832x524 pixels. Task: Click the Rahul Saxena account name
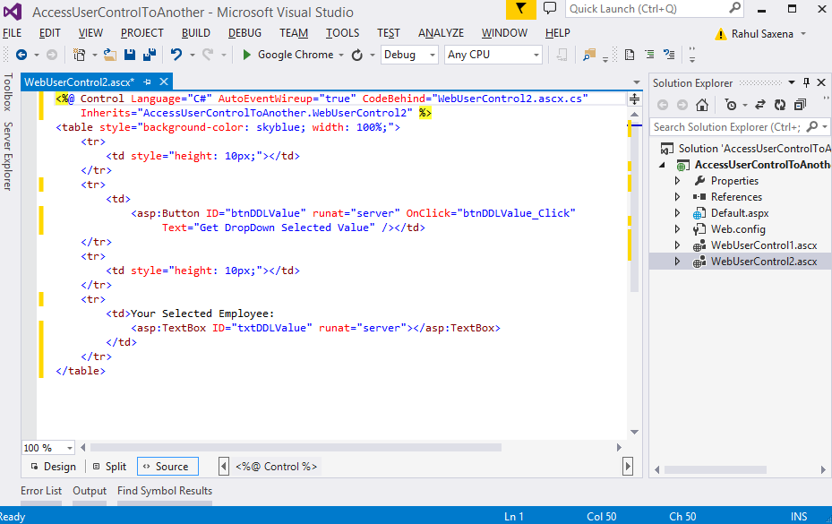[761, 34]
